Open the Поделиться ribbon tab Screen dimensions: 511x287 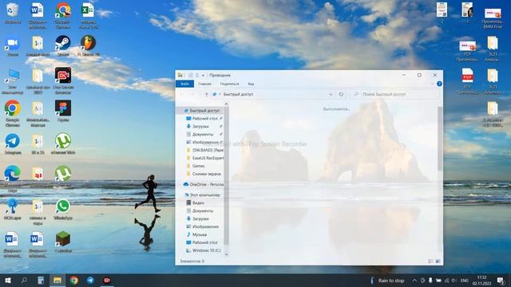coord(229,84)
